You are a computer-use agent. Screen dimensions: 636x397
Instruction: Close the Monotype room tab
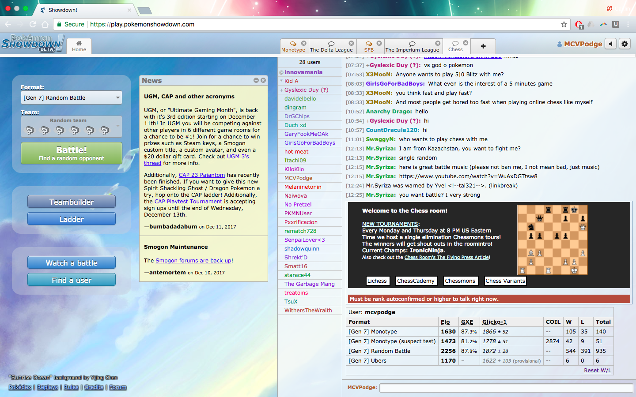click(x=304, y=43)
